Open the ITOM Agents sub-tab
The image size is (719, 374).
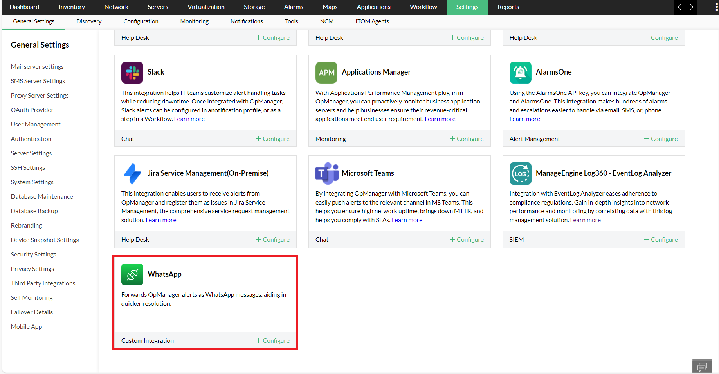click(x=372, y=21)
